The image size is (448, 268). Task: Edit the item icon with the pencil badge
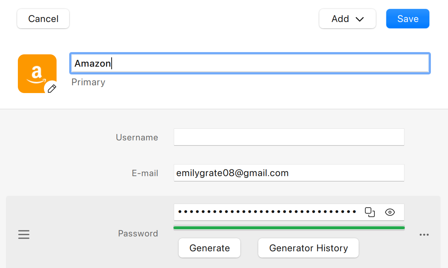pyautogui.click(x=52, y=89)
